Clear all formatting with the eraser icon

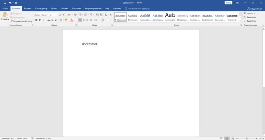click(75, 15)
